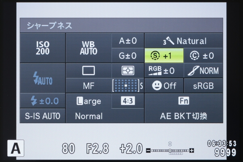Select the metering mode icon
The image size is (243, 162).
(x=128, y=71)
